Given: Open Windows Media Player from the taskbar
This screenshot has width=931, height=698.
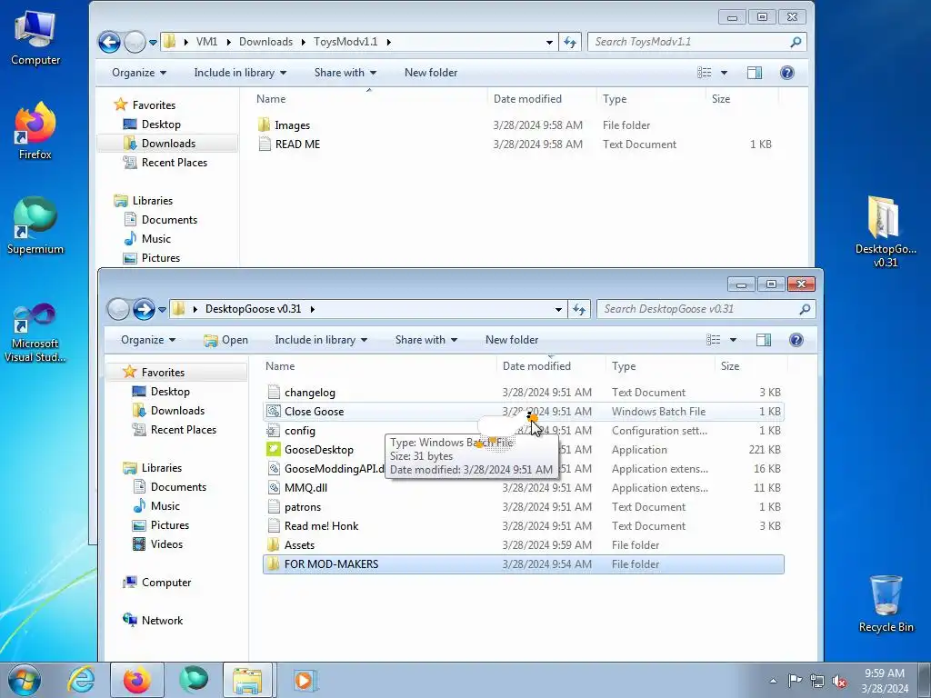Looking at the screenshot, I should 305,680.
